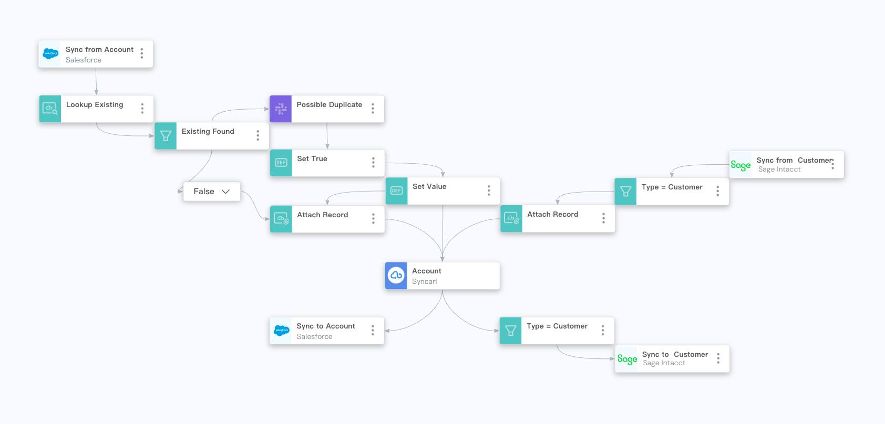Click the Lookup Existing search icon
Image resolution: width=885 pixels, height=424 pixels.
pyautogui.click(x=50, y=109)
